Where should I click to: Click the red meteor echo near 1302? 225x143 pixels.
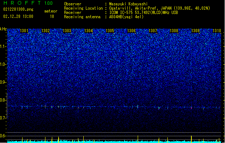(45, 107)
